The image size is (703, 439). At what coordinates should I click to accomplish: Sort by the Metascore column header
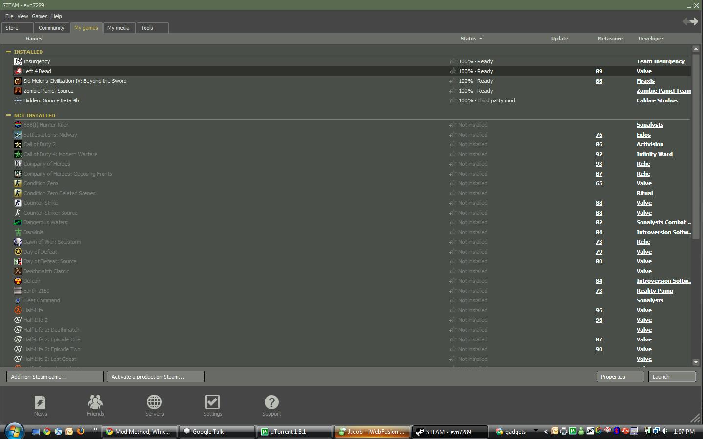click(x=610, y=38)
